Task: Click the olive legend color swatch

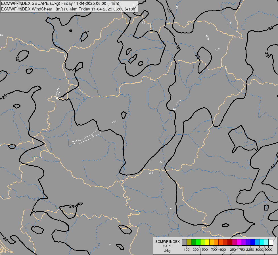Action: point(189,242)
